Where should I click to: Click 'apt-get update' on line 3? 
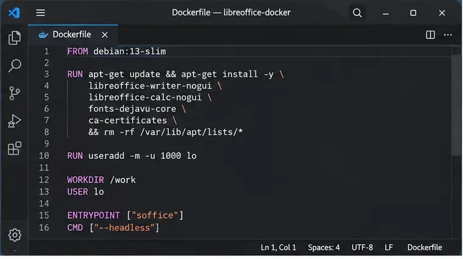pos(124,74)
